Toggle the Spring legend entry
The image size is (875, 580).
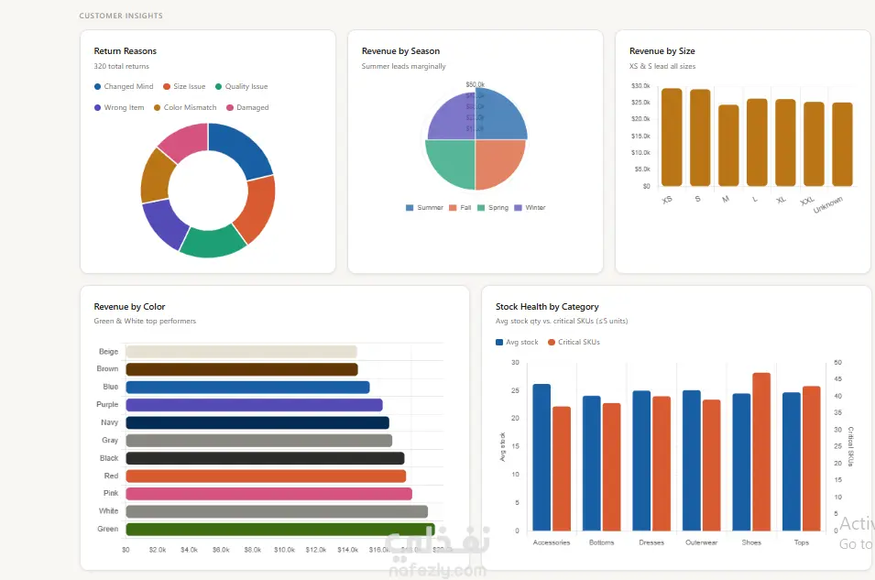point(493,208)
